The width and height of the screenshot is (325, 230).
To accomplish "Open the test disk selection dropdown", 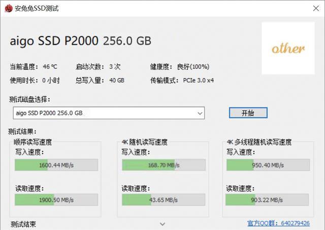I will coord(109,113).
